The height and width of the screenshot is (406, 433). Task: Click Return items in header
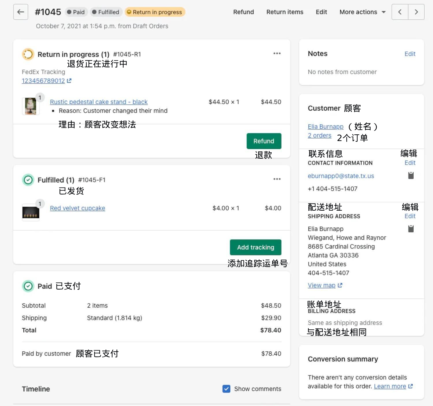point(285,12)
